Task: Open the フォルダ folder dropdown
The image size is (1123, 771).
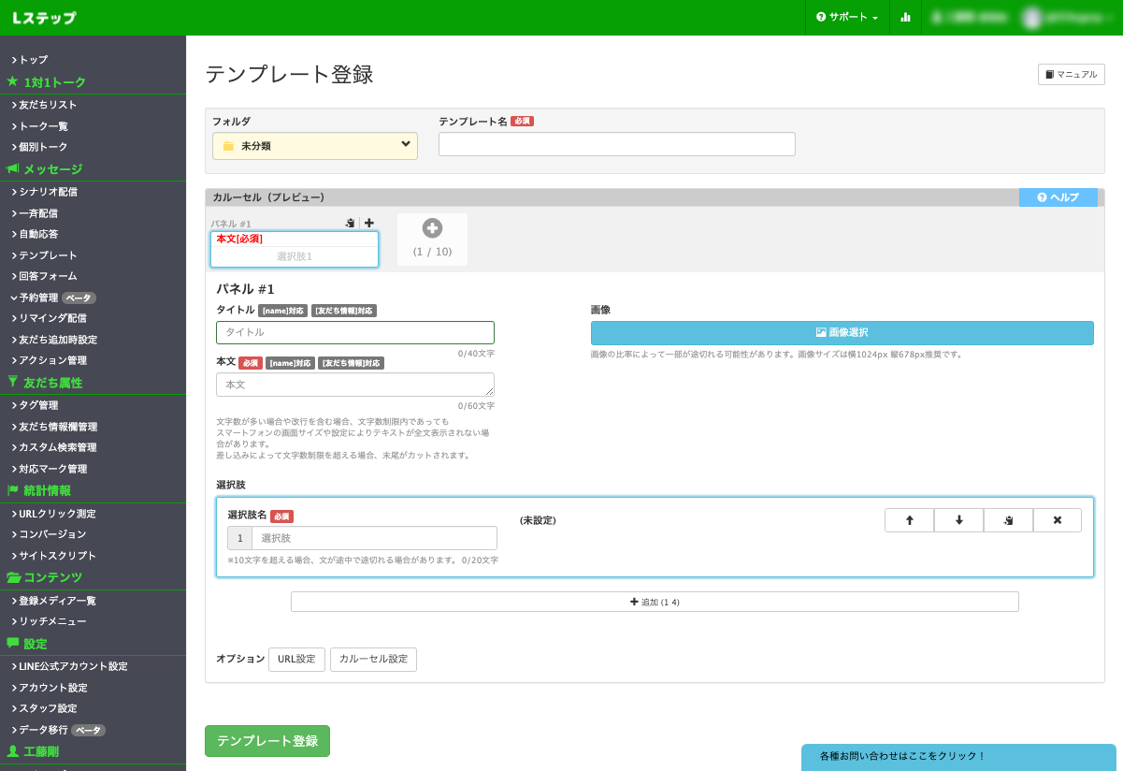Action: tap(314, 145)
